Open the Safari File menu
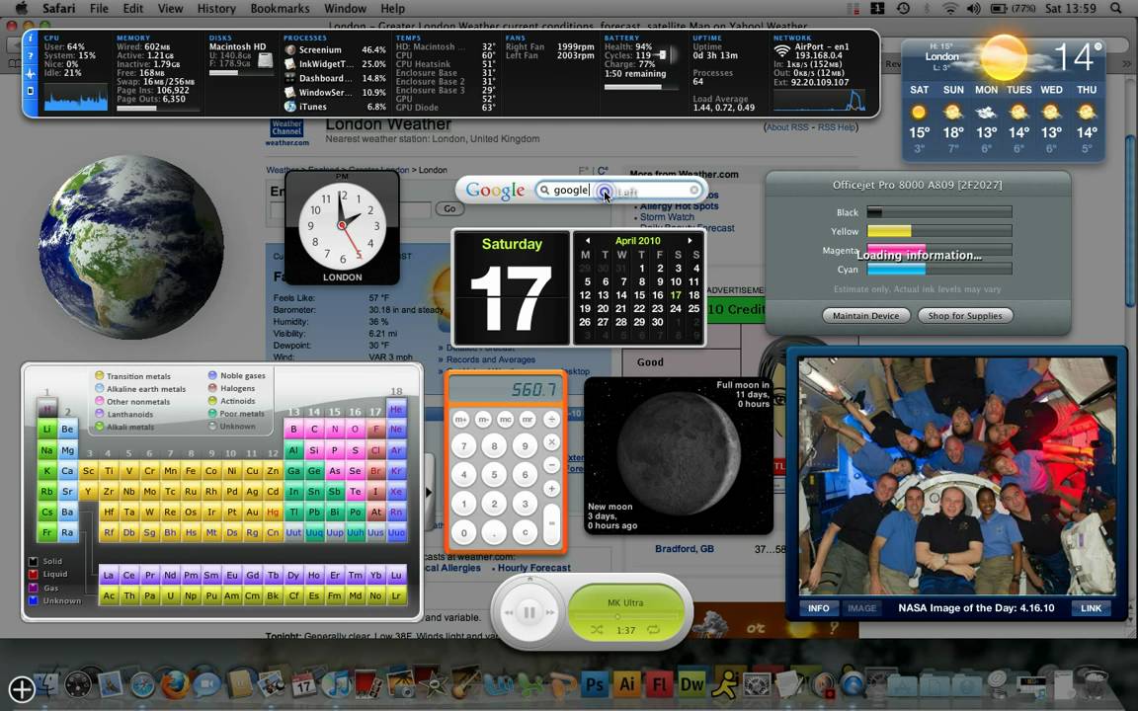The image size is (1138, 711). (x=99, y=9)
